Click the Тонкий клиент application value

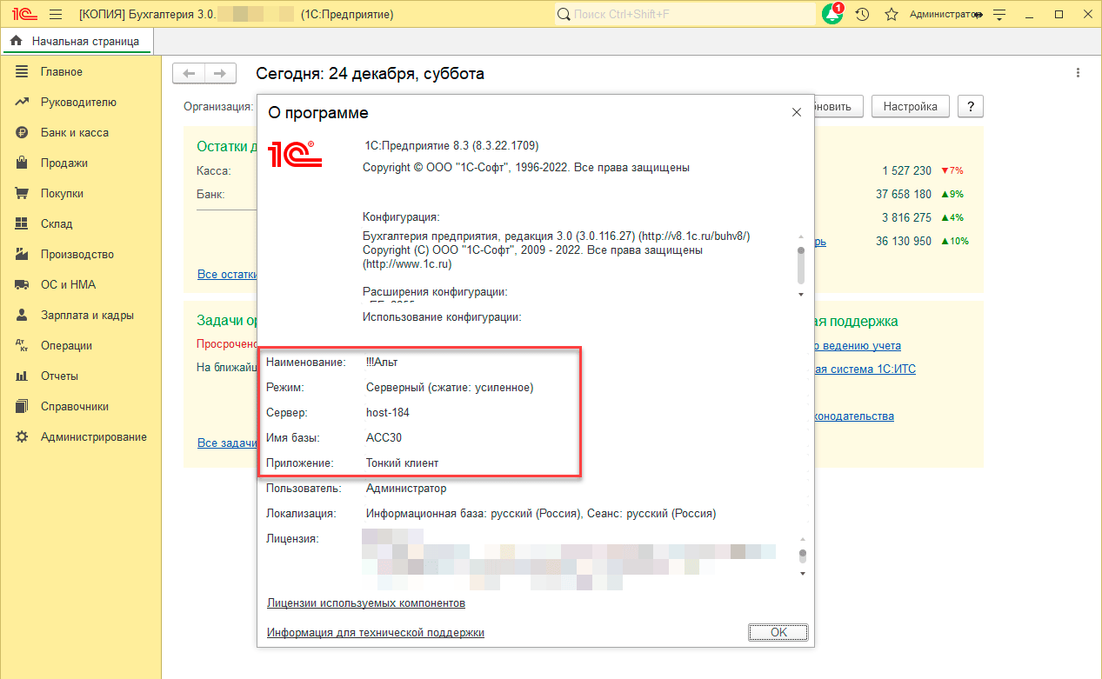pyautogui.click(x=403, y=463)
